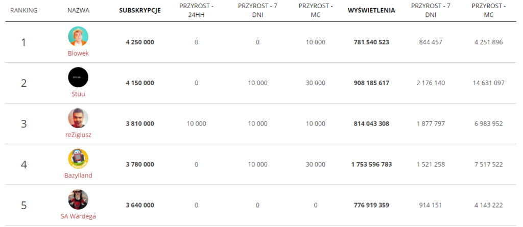This screenshot has height=227, width=523.
Task: Click SA Wardega's avatar image
Action: click(x=78, y=199)
